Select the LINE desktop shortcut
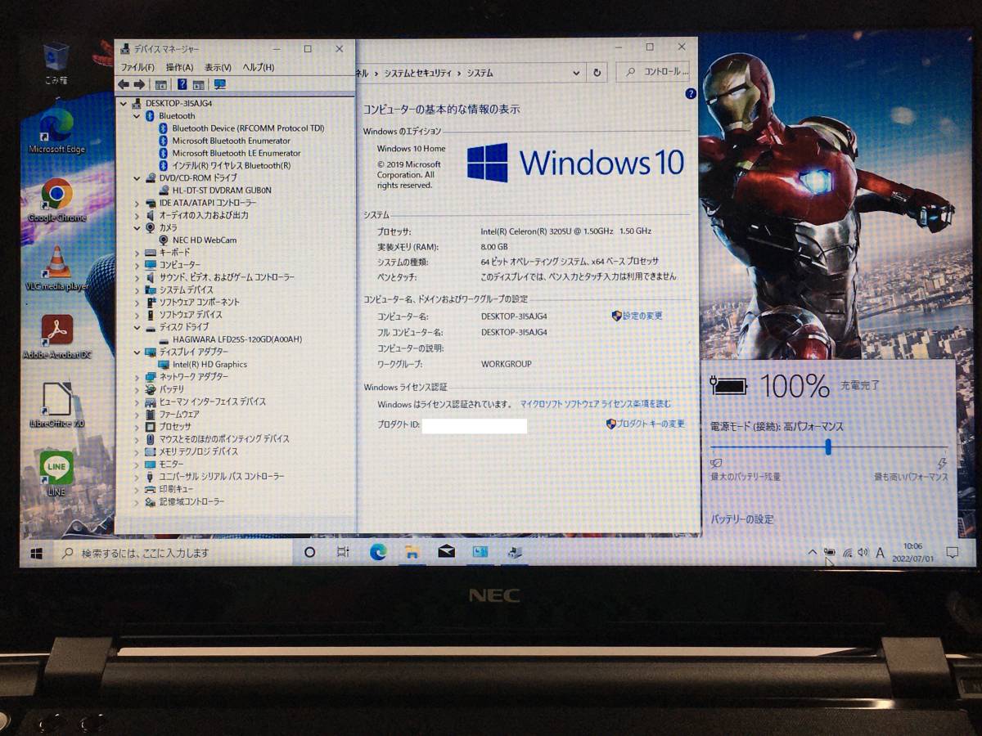 pos(56,473)
